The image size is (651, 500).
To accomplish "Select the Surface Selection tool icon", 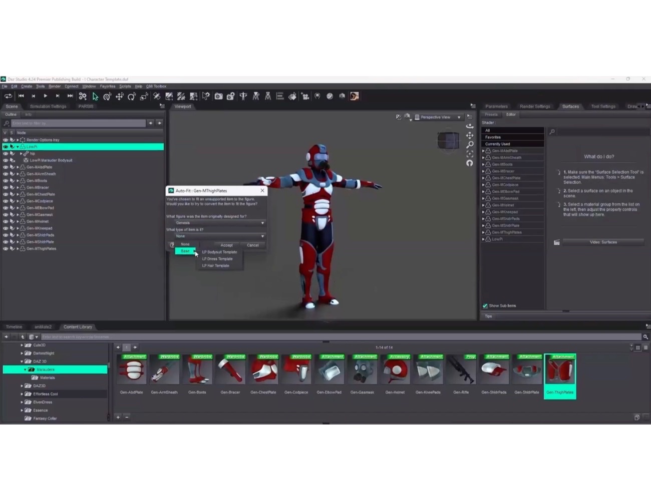I will [x=205, y=96].
